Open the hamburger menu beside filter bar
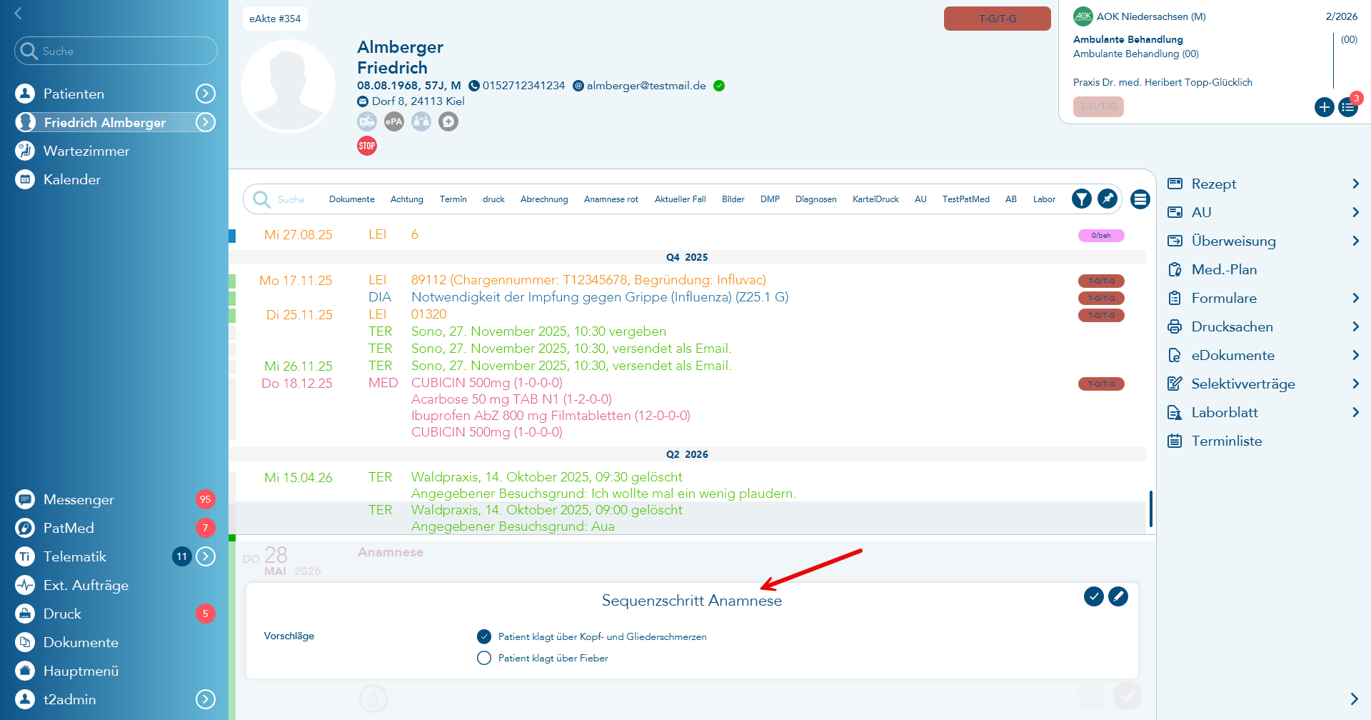This screenshot has height=720, width=1371. tap(1140, 199)
